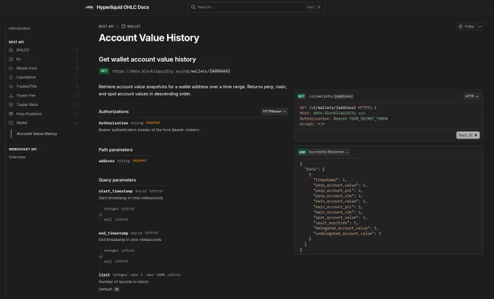Click the Test it button
Screen dimensions: 494x299
pyautogui.click(x=468, y=135)
